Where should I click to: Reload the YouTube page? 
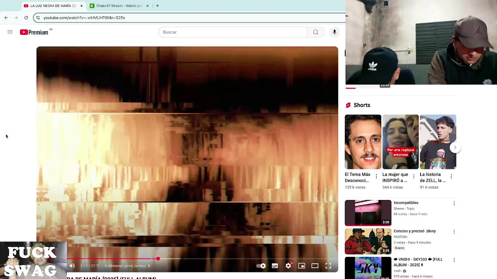(x=26, y=17)
